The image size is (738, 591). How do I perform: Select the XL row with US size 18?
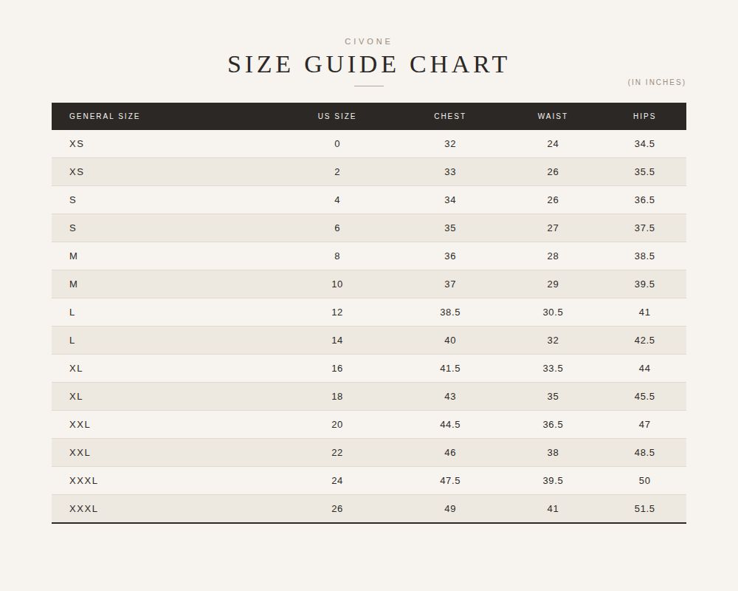[x=369, y=397]
